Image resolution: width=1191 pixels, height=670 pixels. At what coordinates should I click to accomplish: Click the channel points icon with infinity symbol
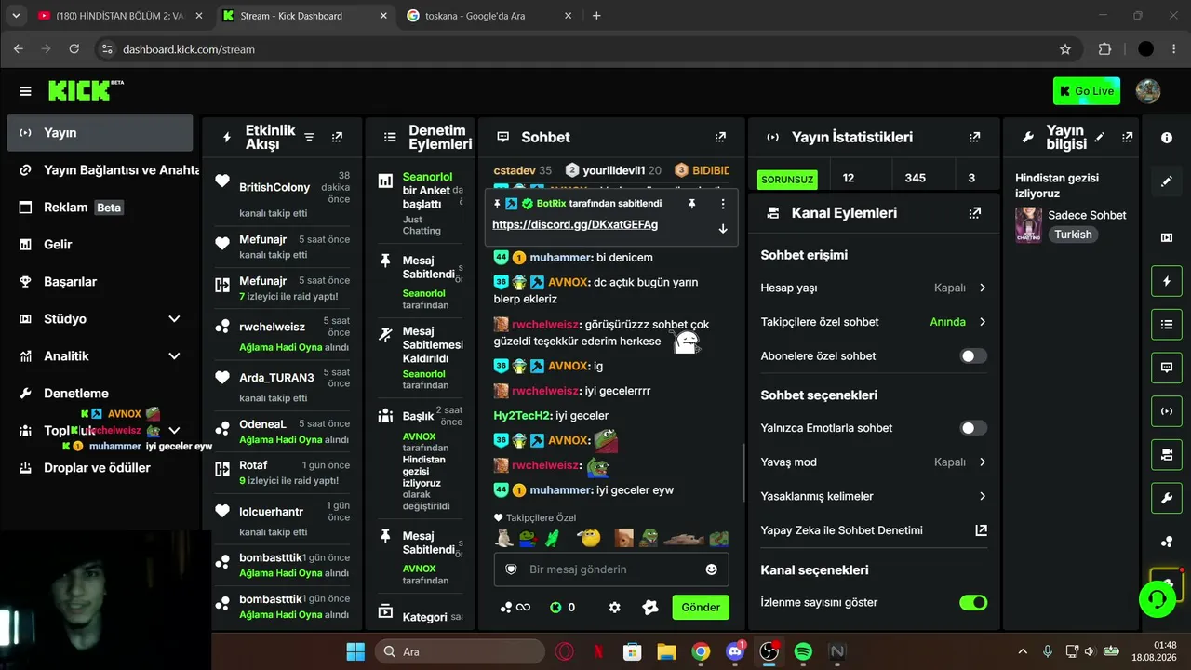click(x=515, y=607)
